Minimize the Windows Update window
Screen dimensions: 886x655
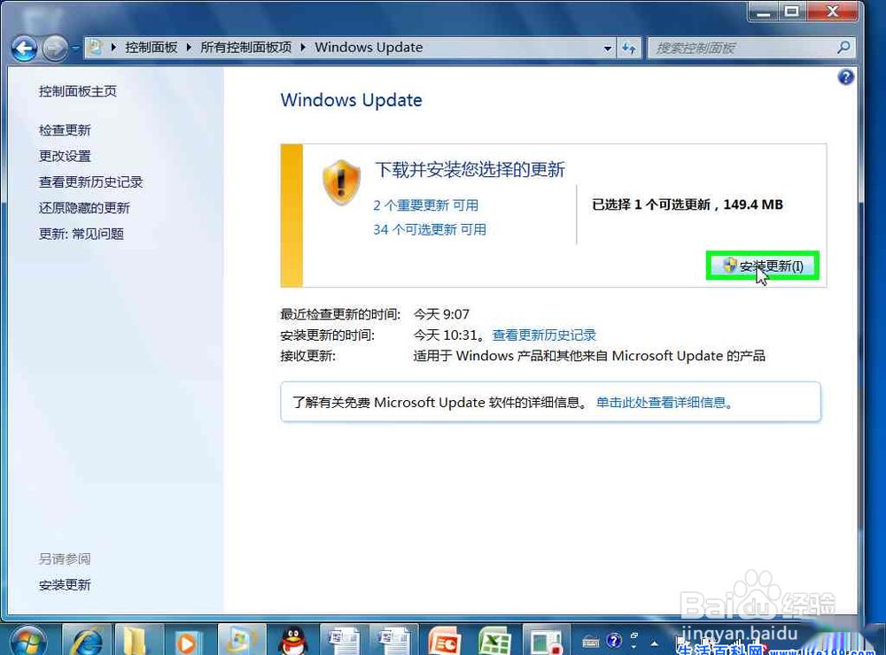765,12
